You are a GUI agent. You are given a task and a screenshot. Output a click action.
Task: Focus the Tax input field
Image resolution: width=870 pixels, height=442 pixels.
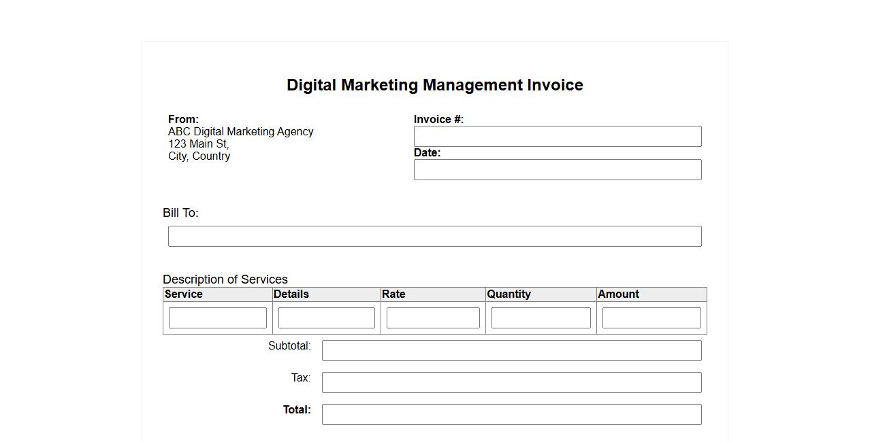[x=511, y=383]
